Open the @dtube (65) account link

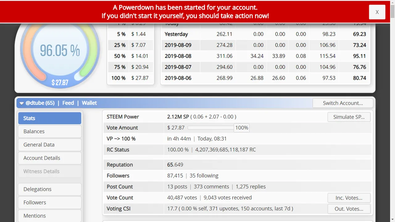40,103
